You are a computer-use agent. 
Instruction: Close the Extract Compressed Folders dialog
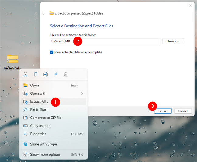point(191,5)
